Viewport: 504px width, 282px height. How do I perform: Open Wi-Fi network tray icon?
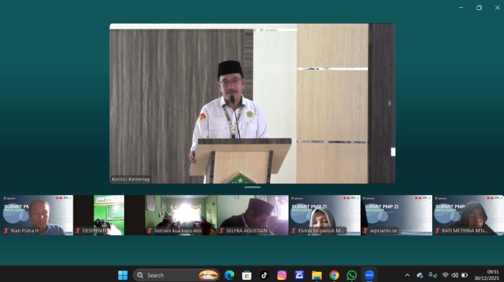click(445, 276)
